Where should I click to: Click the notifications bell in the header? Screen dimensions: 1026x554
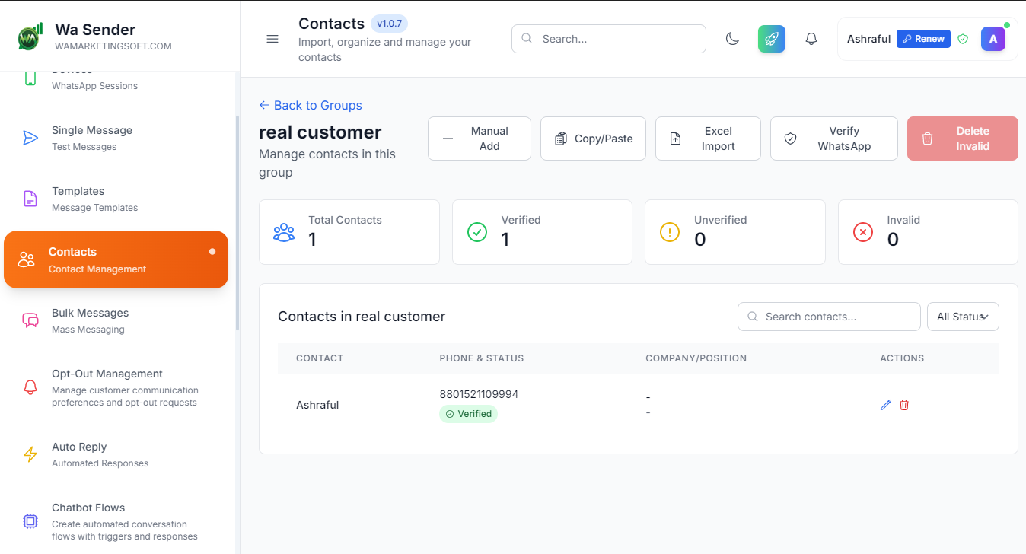coord(811,38)
